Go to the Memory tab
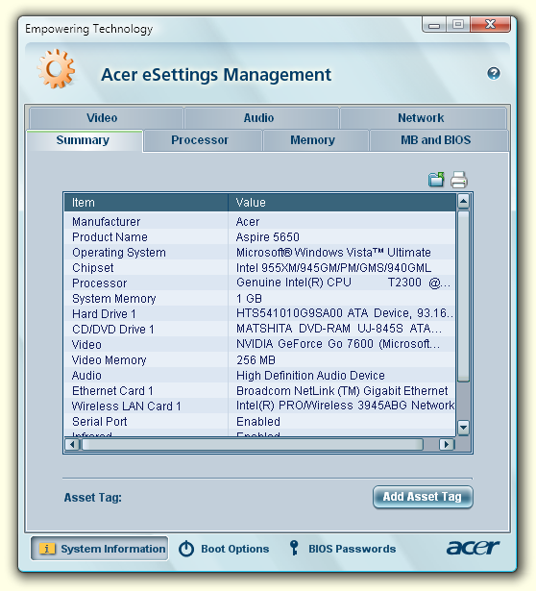The width and height of the screenshot is (536, 591). point(316,140)
